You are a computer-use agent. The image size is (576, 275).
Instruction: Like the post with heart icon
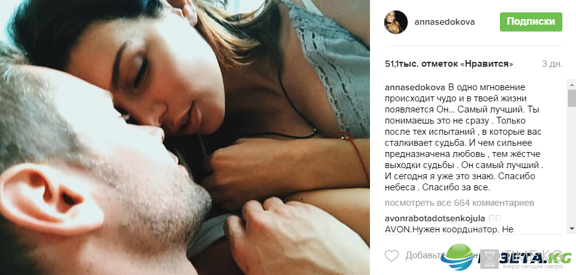click(392, 255)
